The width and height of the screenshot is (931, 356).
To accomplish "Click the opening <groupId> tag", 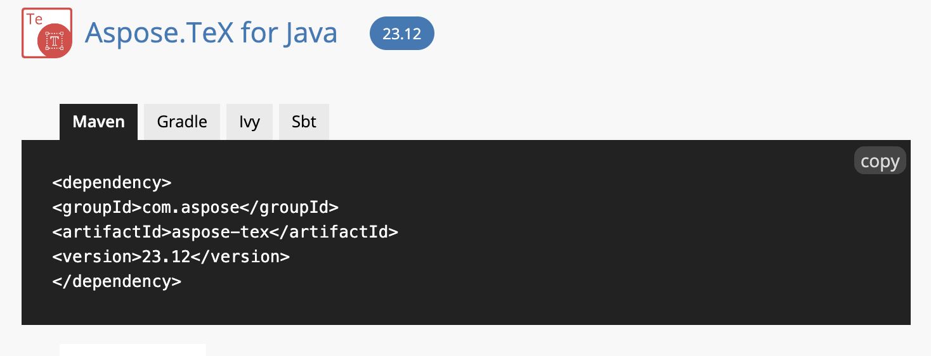I will click(97, 207).
